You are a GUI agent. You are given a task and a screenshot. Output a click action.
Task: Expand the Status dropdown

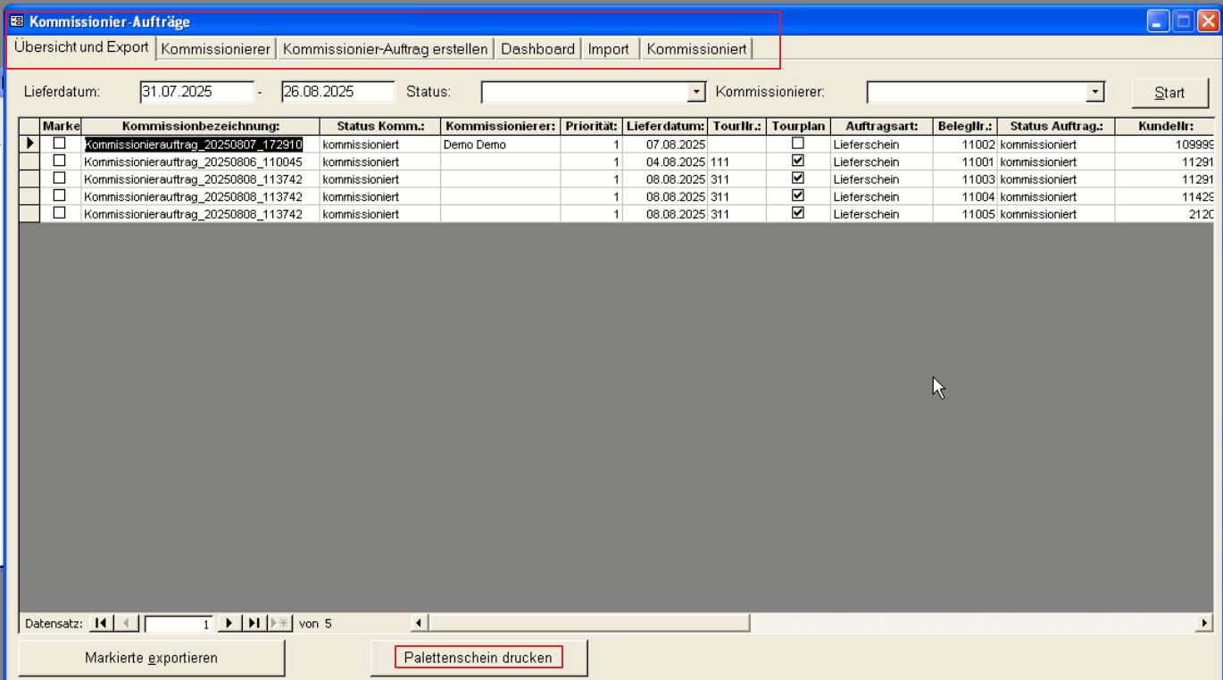(696, 92)
